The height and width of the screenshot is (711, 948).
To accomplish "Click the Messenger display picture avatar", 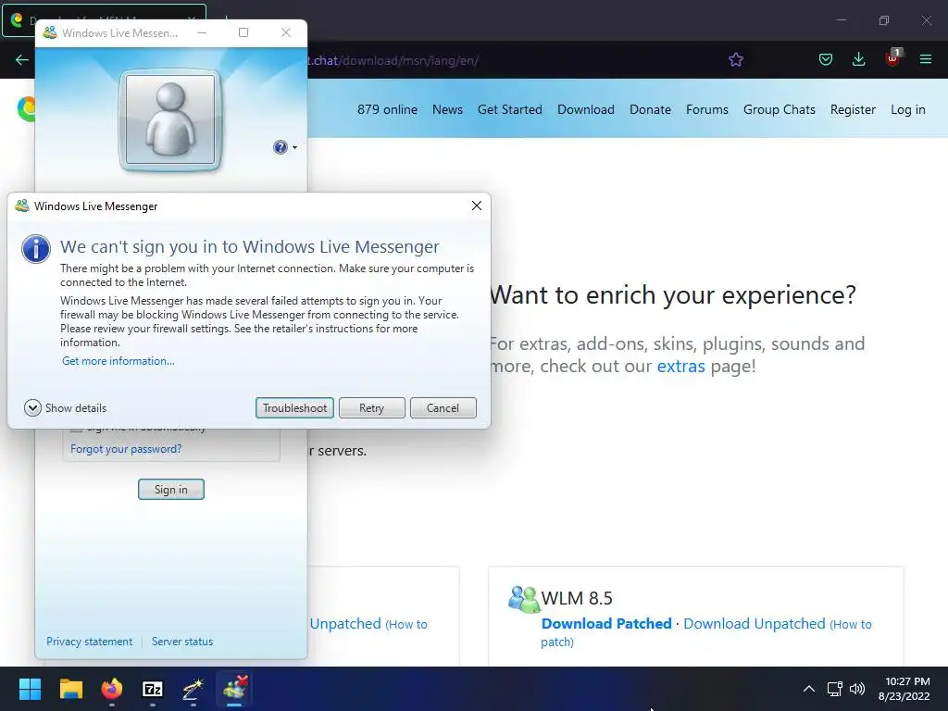I will (170, 119).
